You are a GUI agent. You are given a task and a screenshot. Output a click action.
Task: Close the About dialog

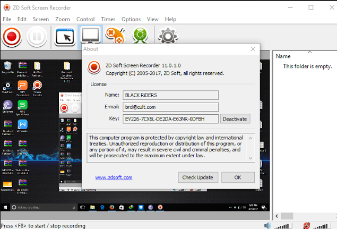tap(253, 49)
